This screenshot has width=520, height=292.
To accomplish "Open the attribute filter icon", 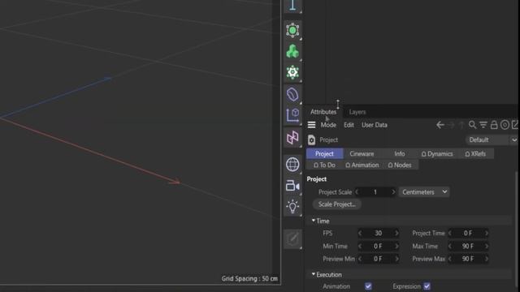I will [483, 125].
